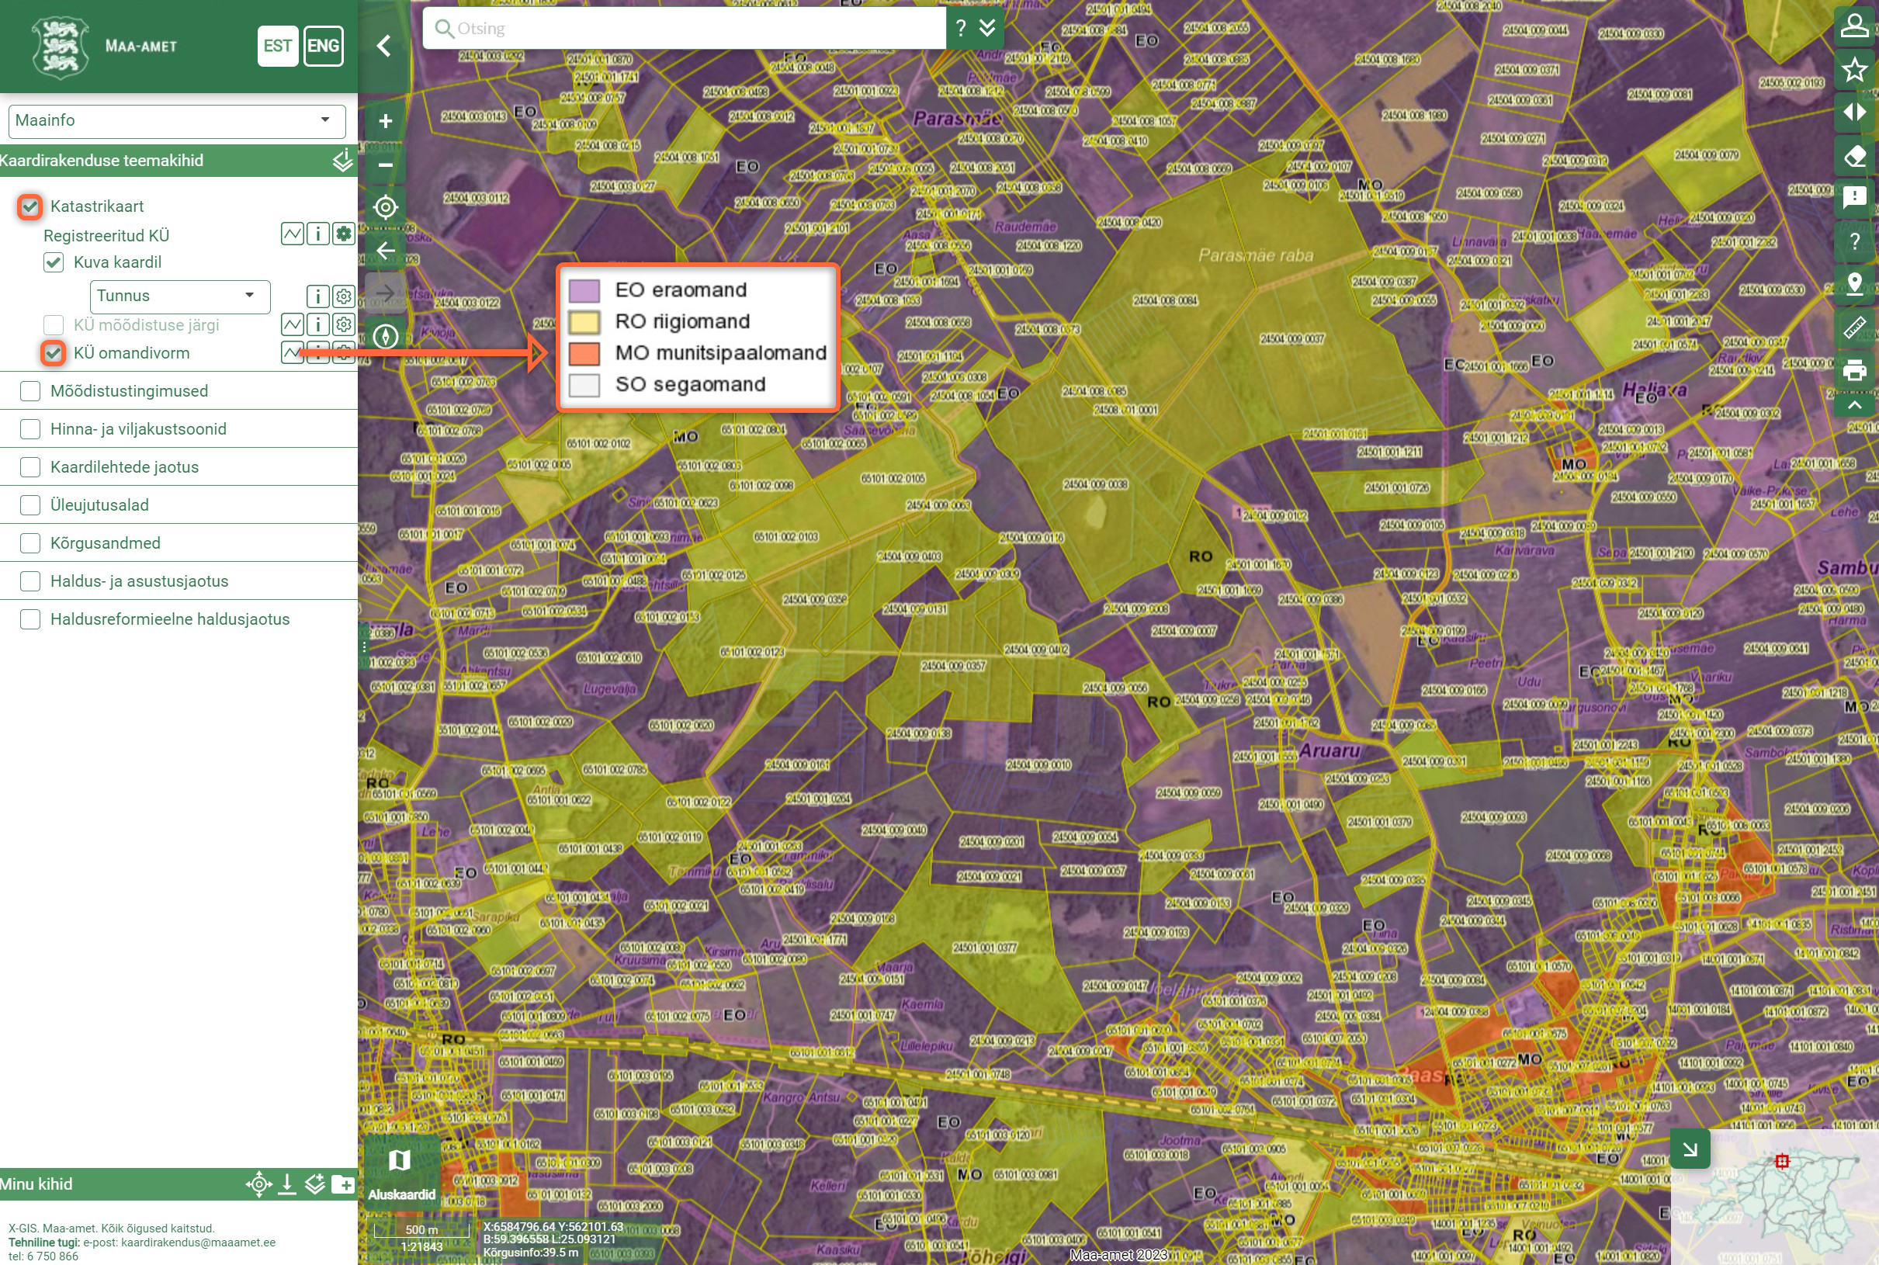Open help question icon in right toolbar
The width and height of the screenshot is (1879, 1265).
coord(1854,241)
